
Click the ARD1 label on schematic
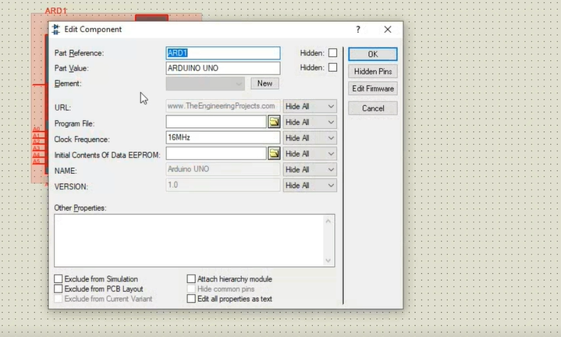click(x=56, y=11)
